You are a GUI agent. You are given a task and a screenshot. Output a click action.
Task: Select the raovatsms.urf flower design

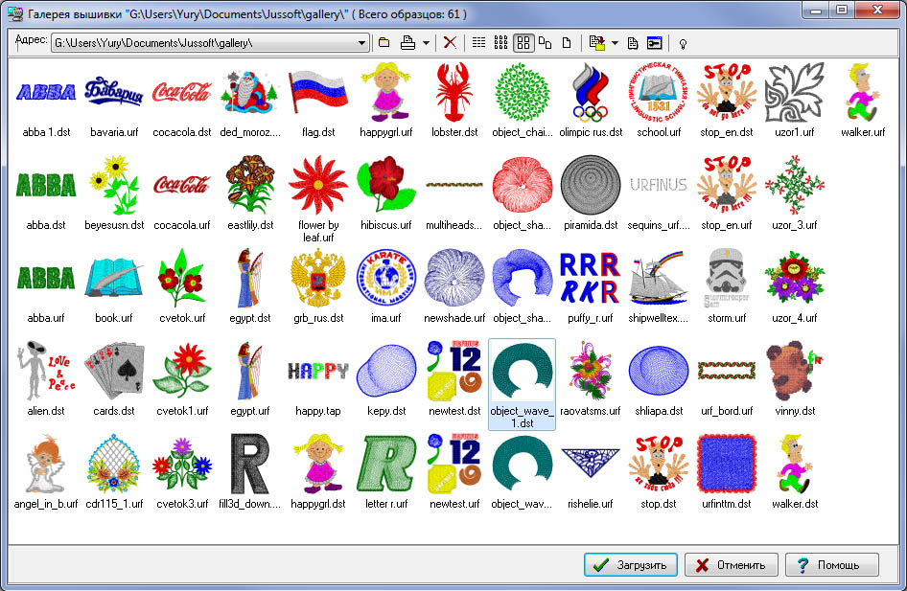click(x=591, y=372)
